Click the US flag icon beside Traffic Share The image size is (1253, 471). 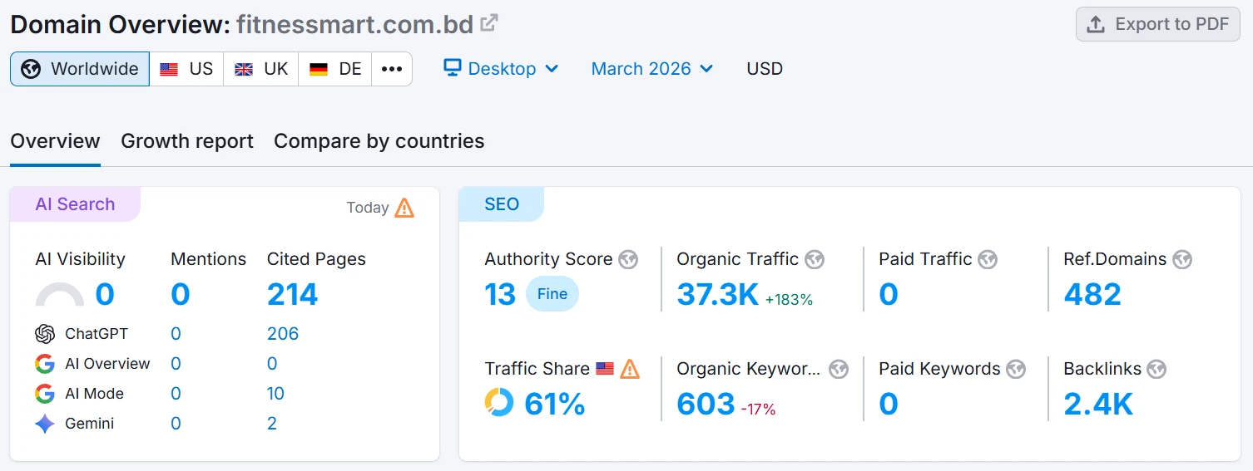click(605, 369)
